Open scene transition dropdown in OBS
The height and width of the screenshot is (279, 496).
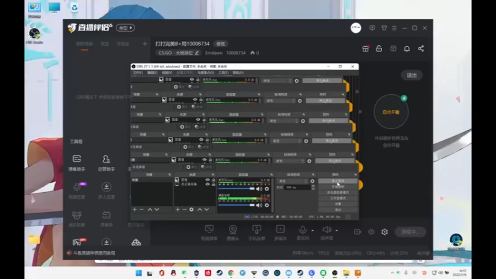tap(293, 181)
